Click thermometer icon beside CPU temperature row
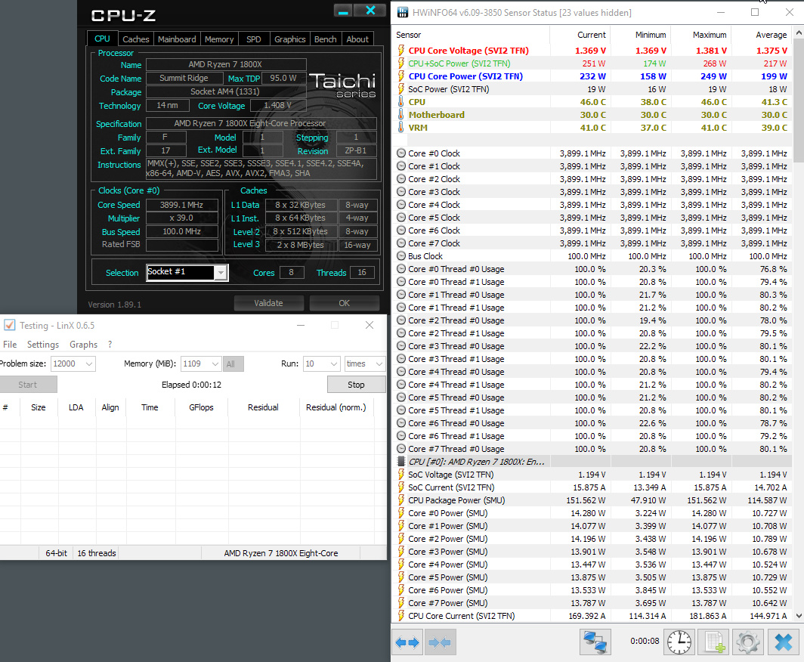804x662 pixels. 401,102
